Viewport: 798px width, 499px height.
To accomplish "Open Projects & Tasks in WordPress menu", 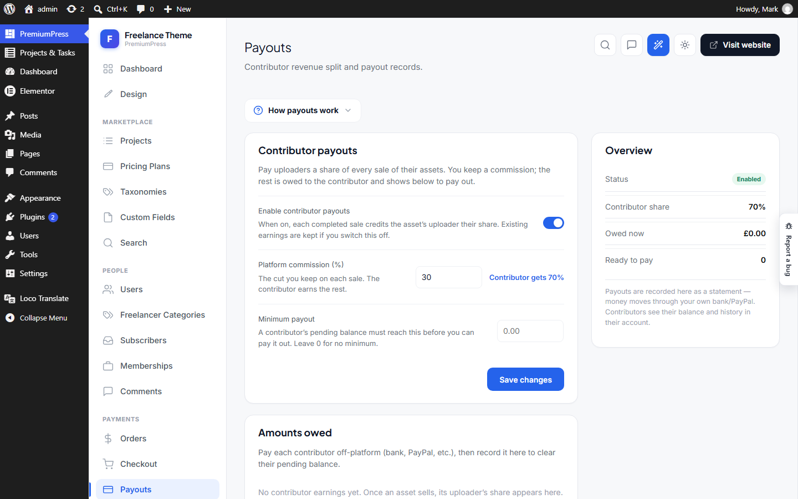I will coord(44,53).
